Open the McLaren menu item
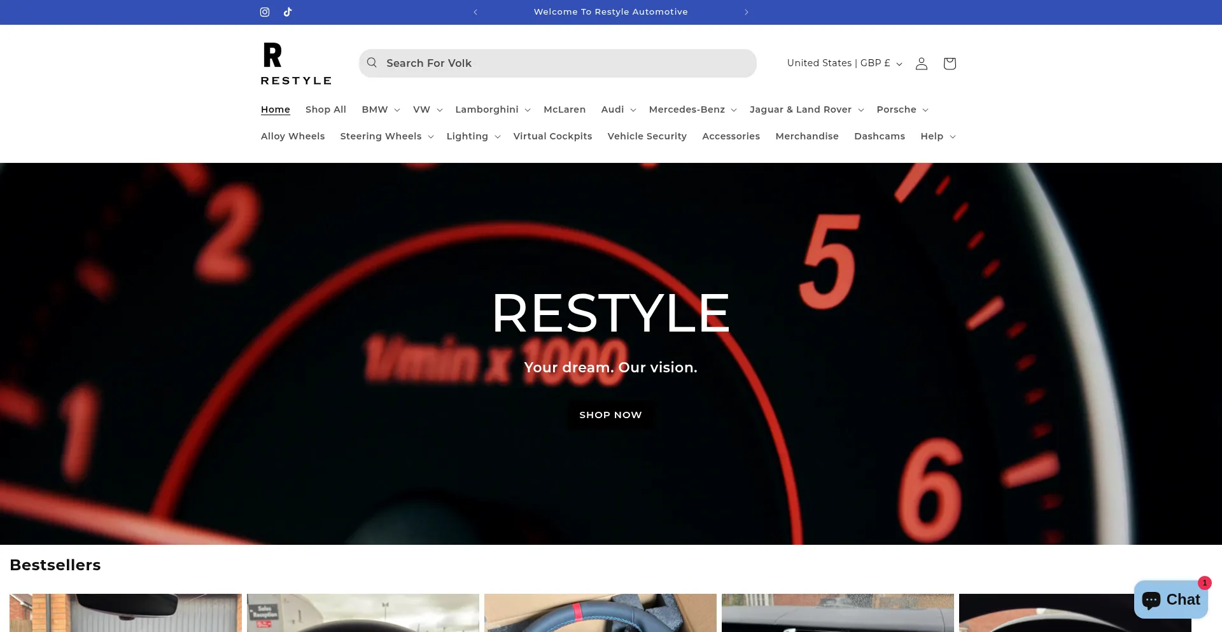 tap(565, 109)
